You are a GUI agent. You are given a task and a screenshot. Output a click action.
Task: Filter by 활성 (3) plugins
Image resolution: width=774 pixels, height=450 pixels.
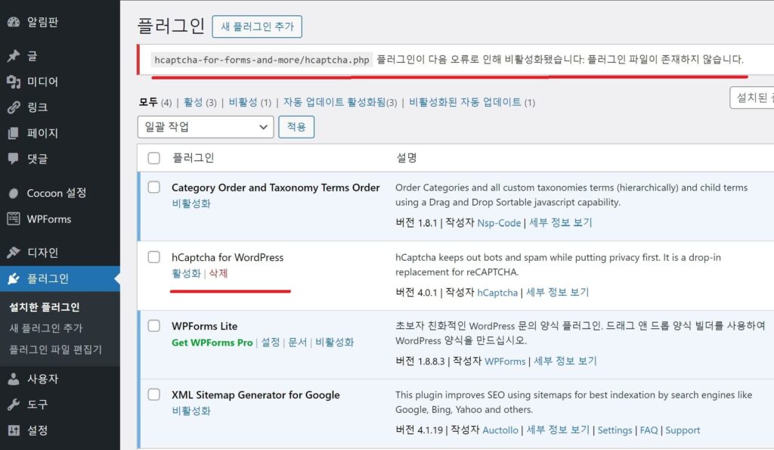point(200,102)
